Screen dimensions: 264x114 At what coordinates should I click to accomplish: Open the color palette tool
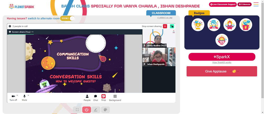105,110
